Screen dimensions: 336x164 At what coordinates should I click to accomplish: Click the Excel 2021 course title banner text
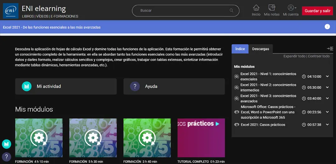(52, 27)
